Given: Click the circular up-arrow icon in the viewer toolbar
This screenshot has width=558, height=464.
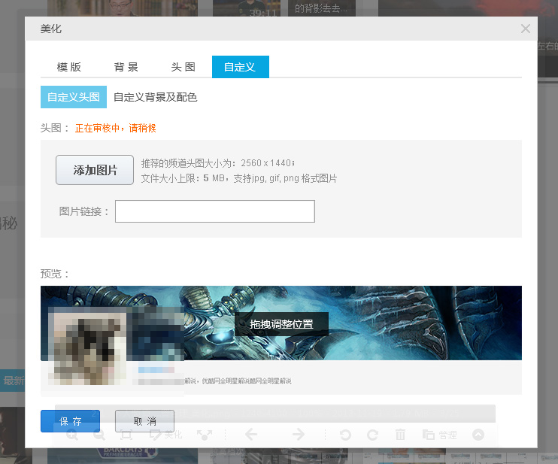Looking at the screenshot, I should point(478,435).
